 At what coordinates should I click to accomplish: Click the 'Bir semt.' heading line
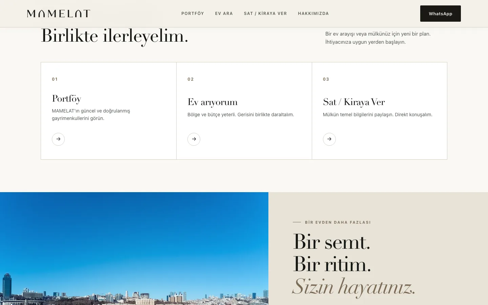[x=331, y=242]
